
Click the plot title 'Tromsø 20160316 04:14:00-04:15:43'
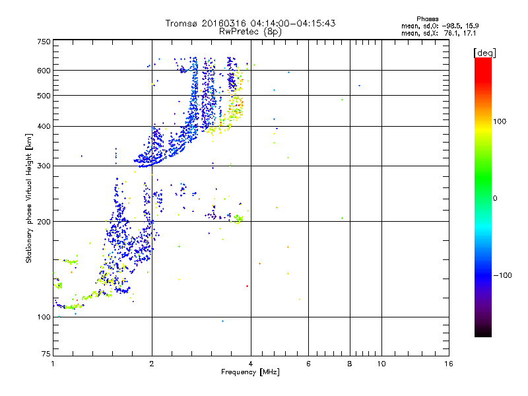251,23
